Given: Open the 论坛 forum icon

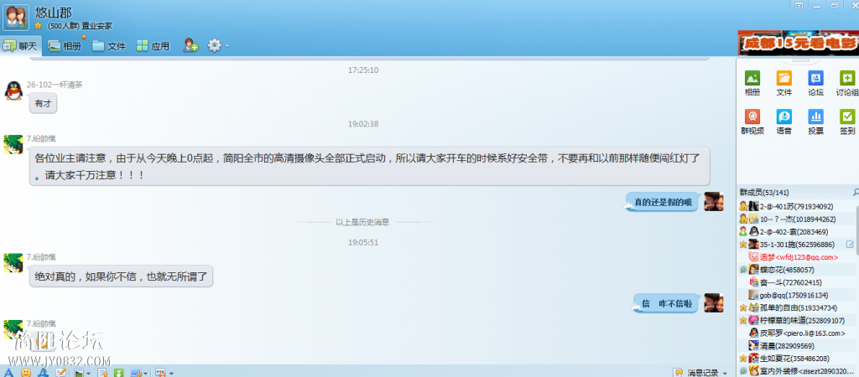Looking at the screenshot, I should pyautogui.click(x=815, y=78).
